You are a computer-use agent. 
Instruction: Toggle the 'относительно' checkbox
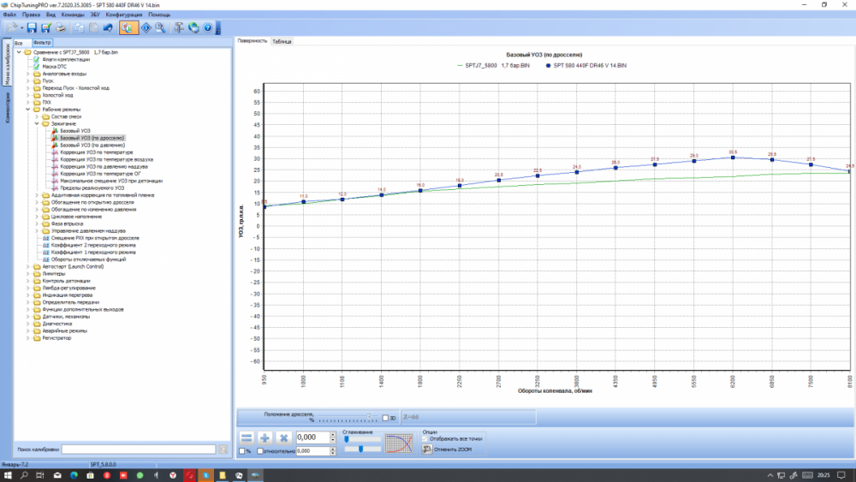(x=260, y=450)
